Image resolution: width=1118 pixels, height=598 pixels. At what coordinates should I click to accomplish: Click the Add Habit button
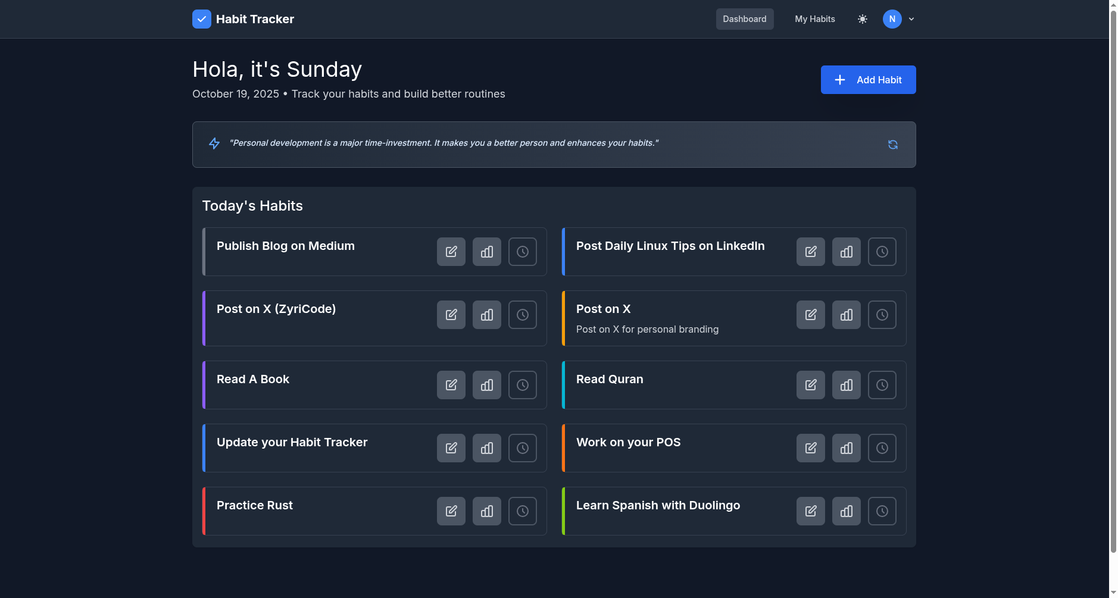pos(867,79)
